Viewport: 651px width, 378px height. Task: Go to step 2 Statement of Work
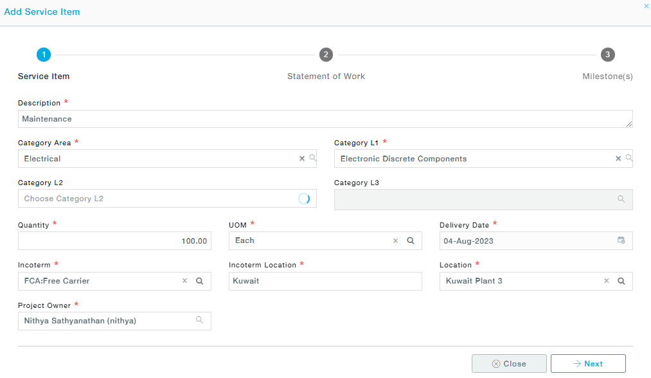coord(326,55)
